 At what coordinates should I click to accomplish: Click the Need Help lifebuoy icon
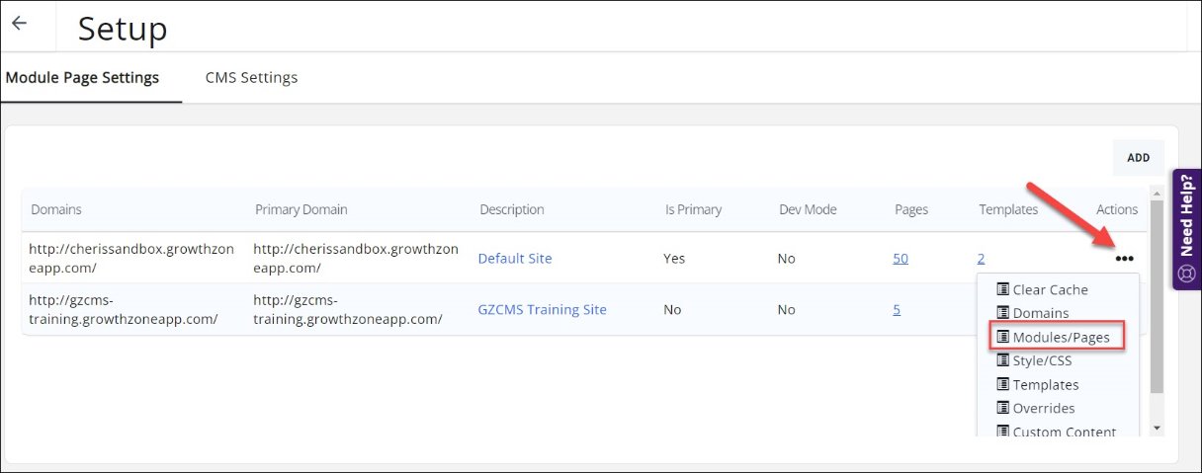[1187, 274]
